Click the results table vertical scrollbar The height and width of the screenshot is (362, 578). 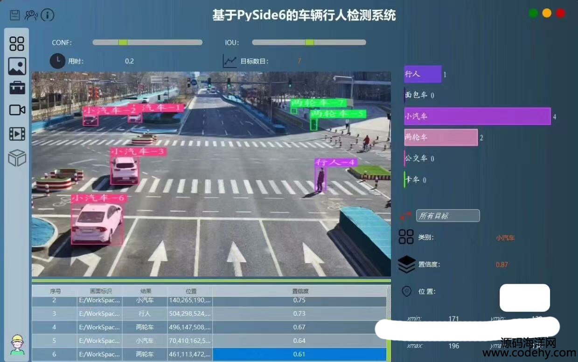(x=389, y=323)
